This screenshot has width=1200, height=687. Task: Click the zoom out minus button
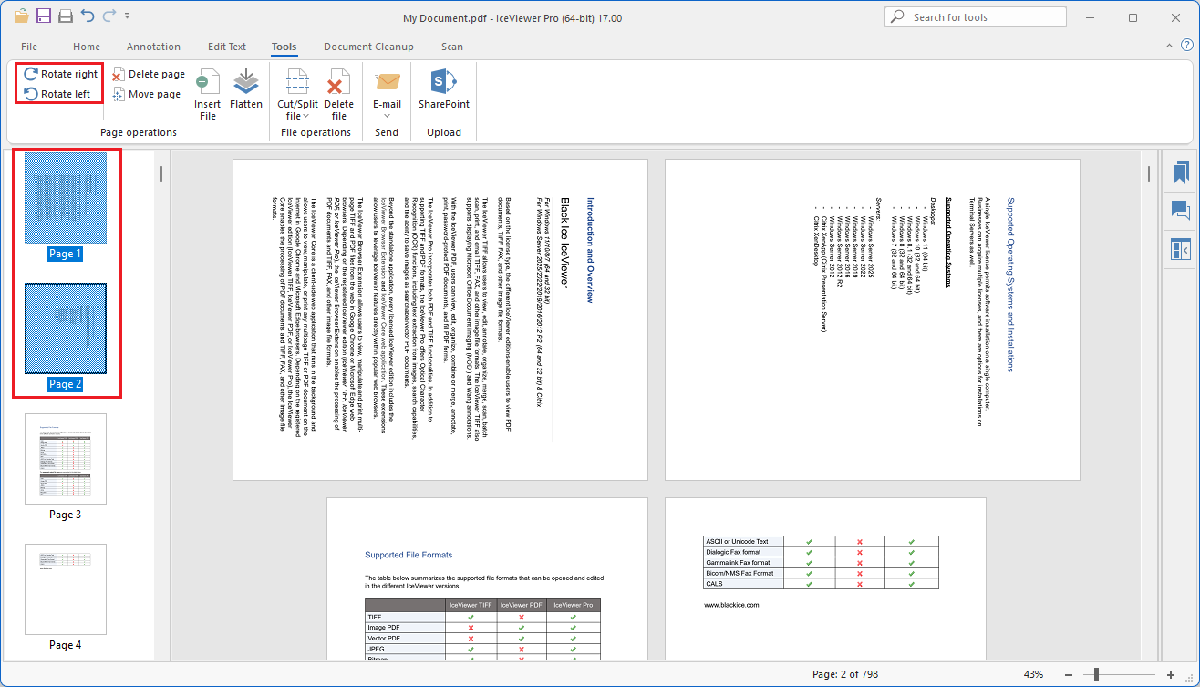coord(1070,674)
